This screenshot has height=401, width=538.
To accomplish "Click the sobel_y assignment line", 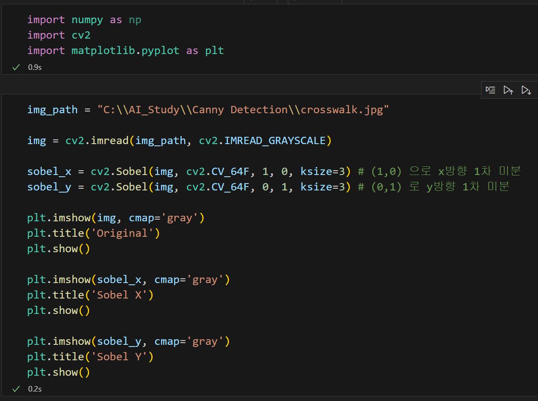I will (269, 187).
